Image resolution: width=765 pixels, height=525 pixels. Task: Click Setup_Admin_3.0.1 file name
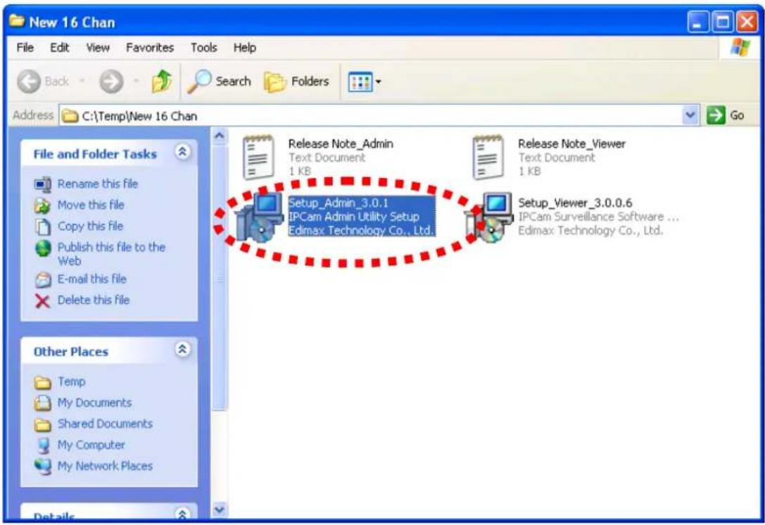tap(338, 203)
